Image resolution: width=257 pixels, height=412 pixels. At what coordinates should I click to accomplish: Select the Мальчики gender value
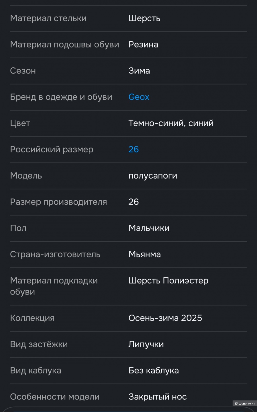point(149,228)
